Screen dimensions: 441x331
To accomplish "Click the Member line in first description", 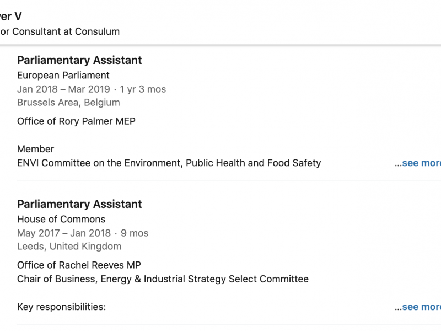I will point(36,149).
